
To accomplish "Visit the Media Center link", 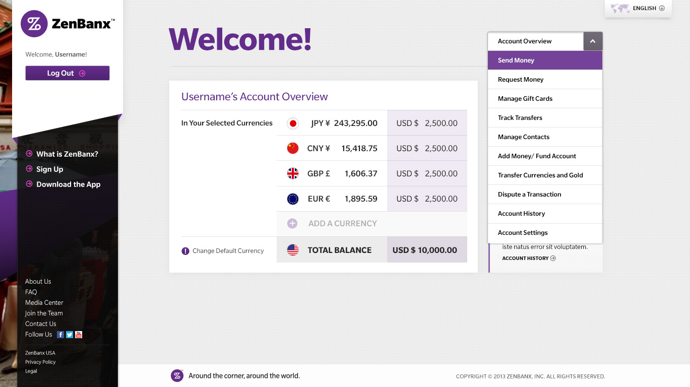I will [x=44, y=302].
